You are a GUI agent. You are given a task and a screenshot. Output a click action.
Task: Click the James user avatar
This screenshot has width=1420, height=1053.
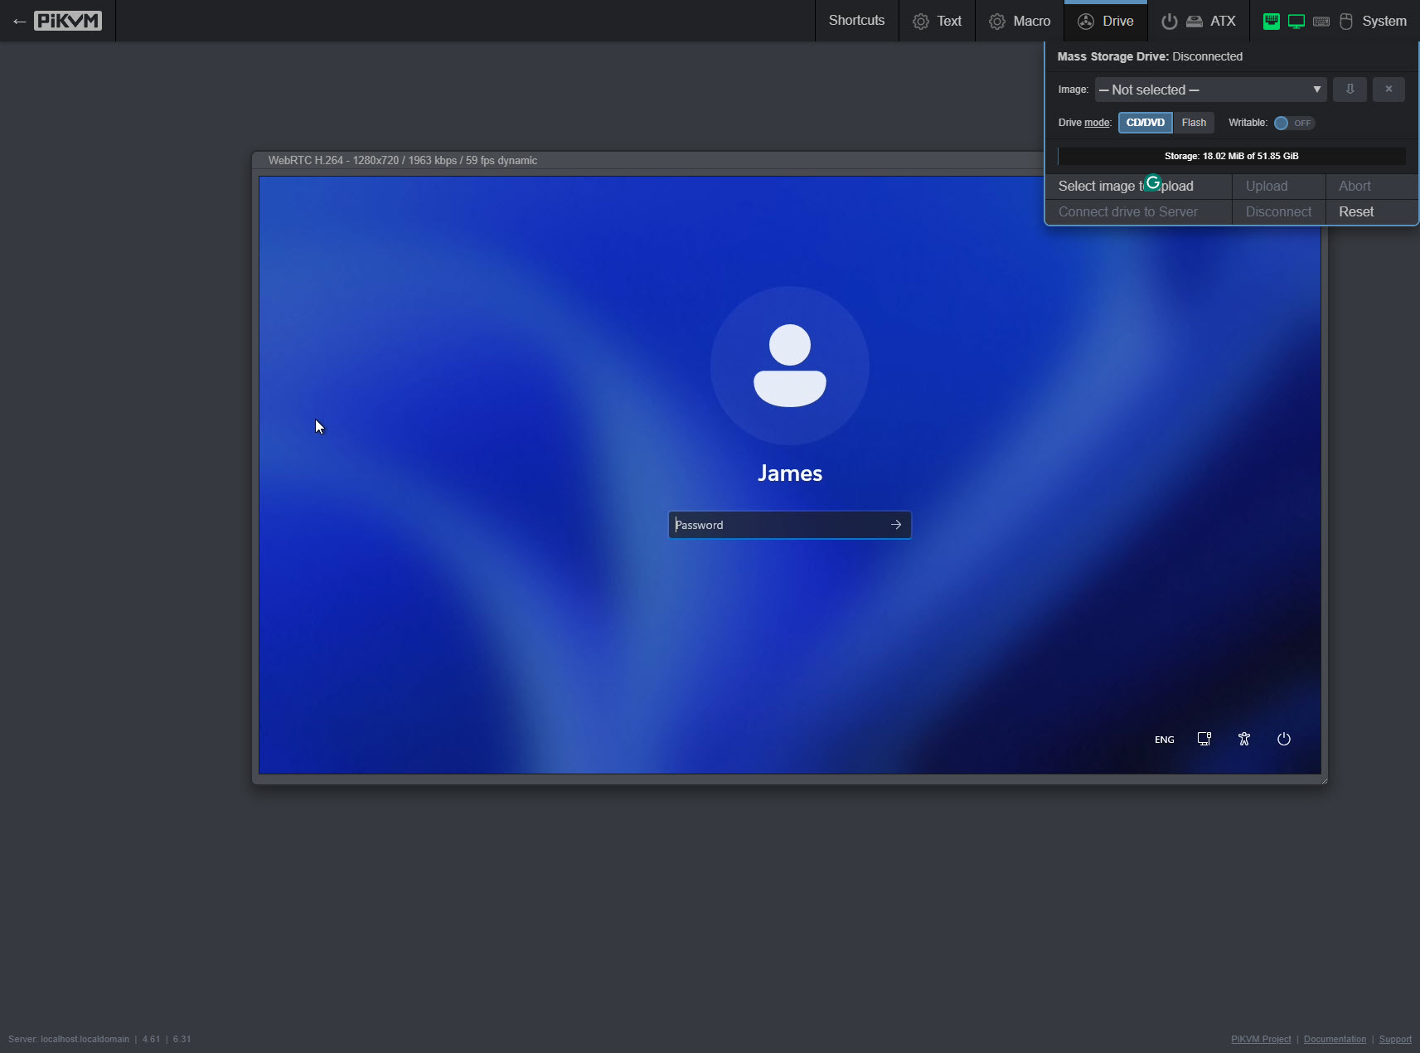pos(789,366)
